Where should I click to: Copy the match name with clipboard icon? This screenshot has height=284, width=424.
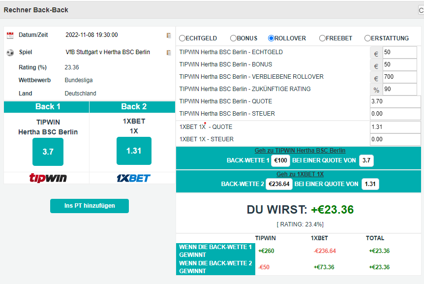[169, 53]
